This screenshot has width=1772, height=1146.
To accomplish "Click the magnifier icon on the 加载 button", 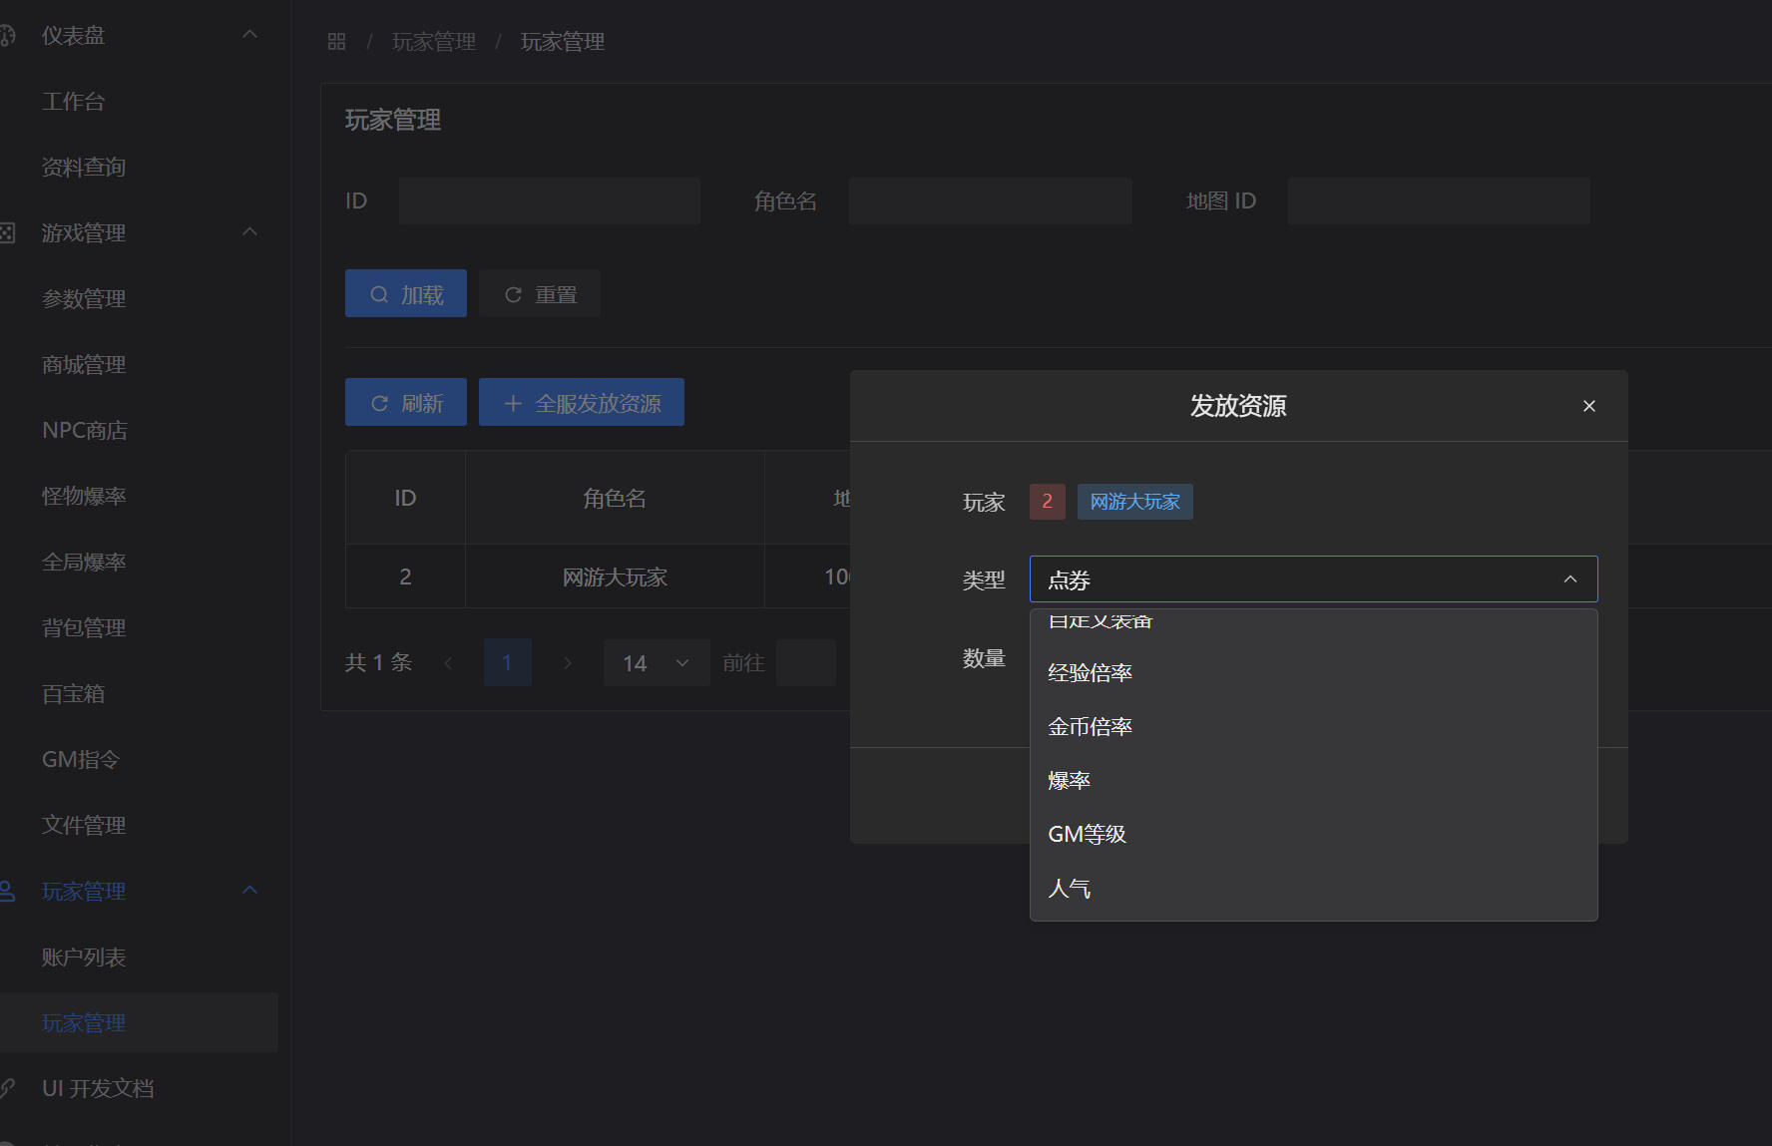I will [379, 293].
